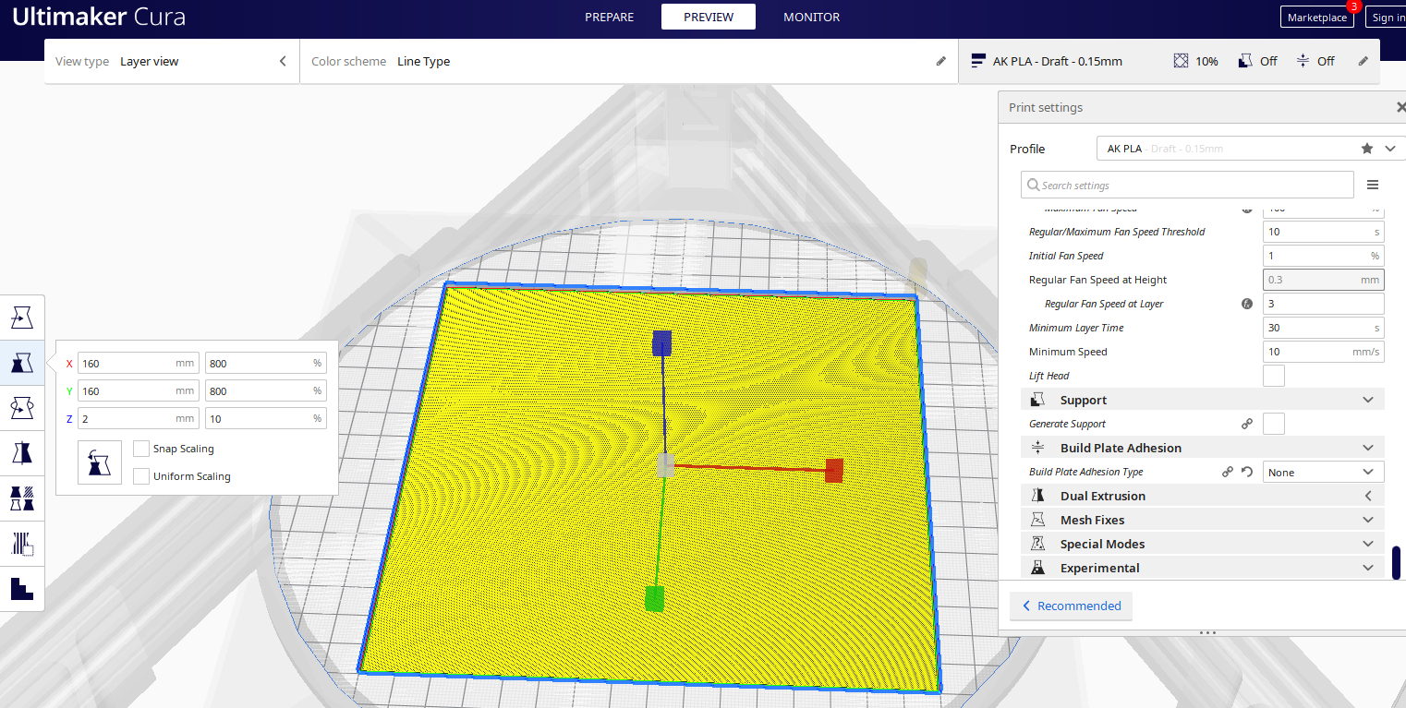This screenshot has height=708, width=1406.
Task: Switch to Recommended print settings
Action: click(1071, 606)
